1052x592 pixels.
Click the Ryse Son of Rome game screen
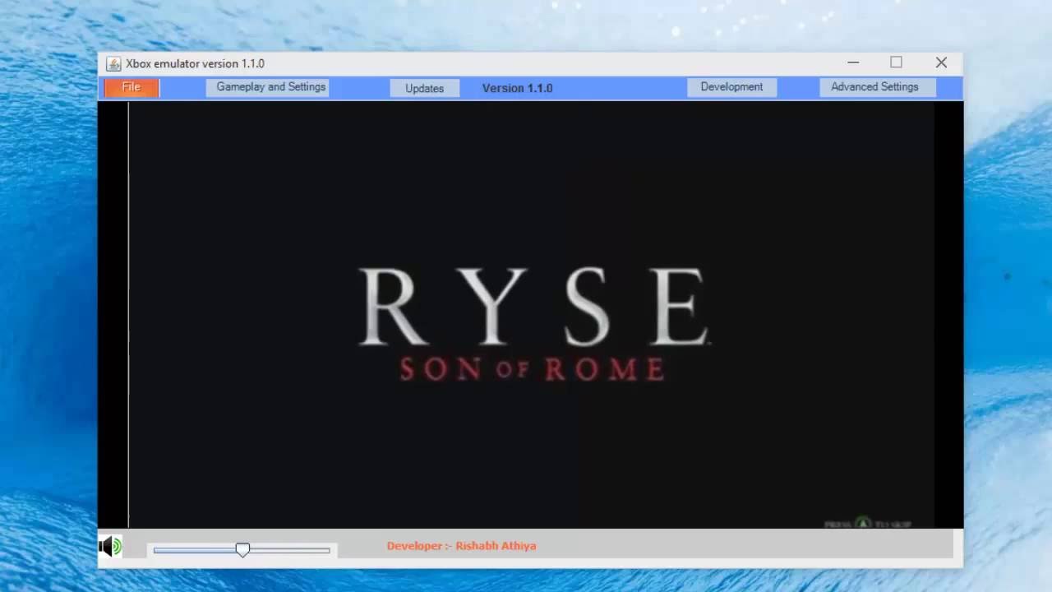[x=531, y=314]
